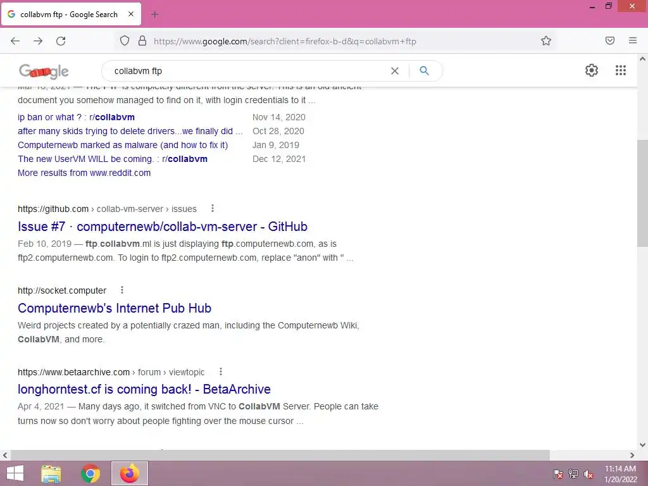Click date 'Dec 12, 2021' in sitelinks
This screenshot has height=486, width=648.
pos(279,159)
